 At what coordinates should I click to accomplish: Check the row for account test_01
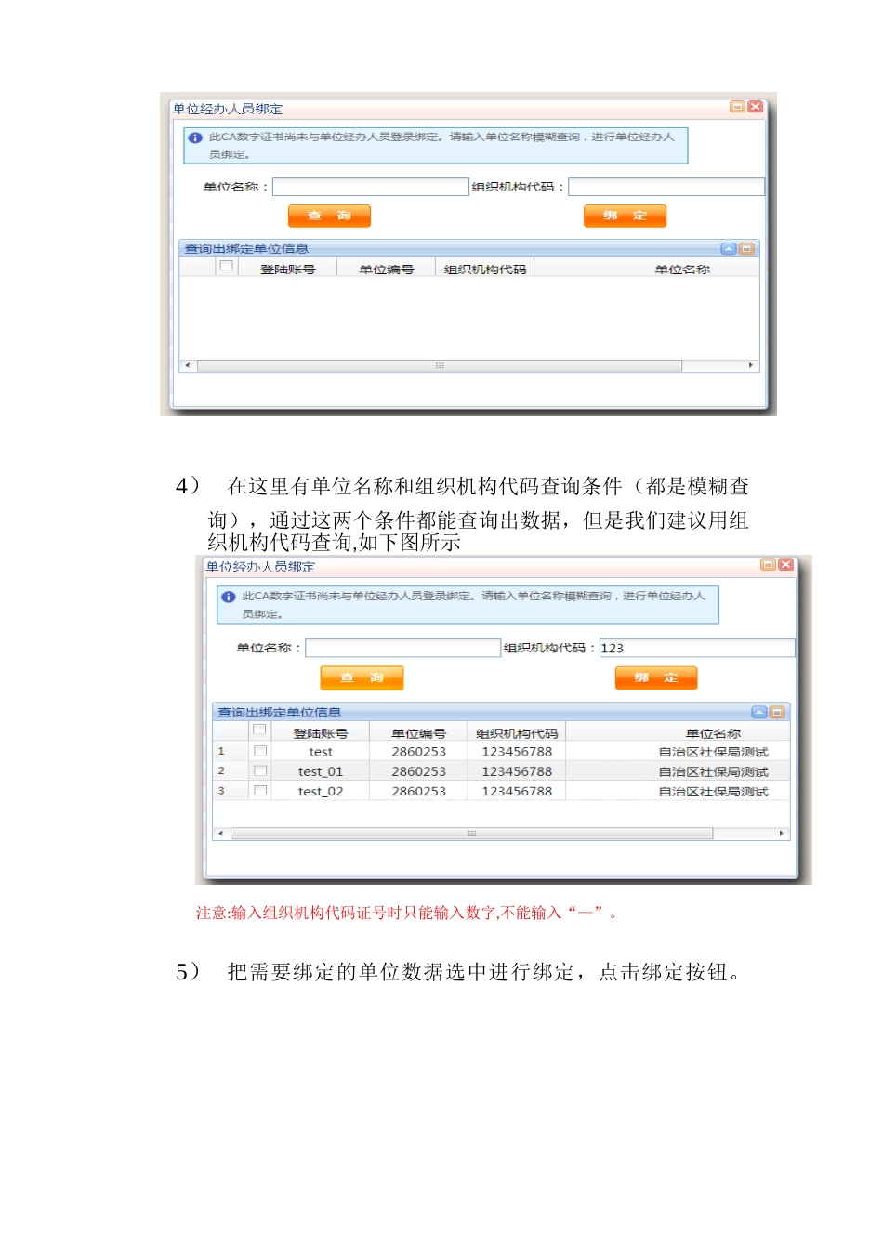point(260,771)
